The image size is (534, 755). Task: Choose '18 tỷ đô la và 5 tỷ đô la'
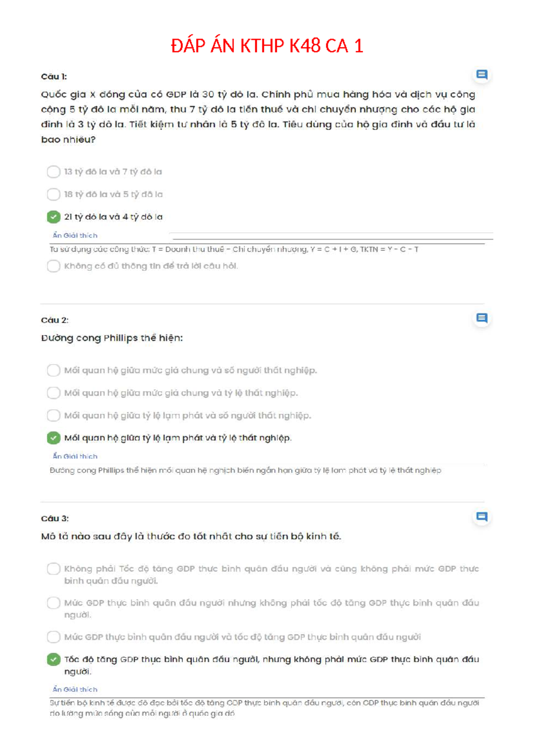tap(53, 195)
